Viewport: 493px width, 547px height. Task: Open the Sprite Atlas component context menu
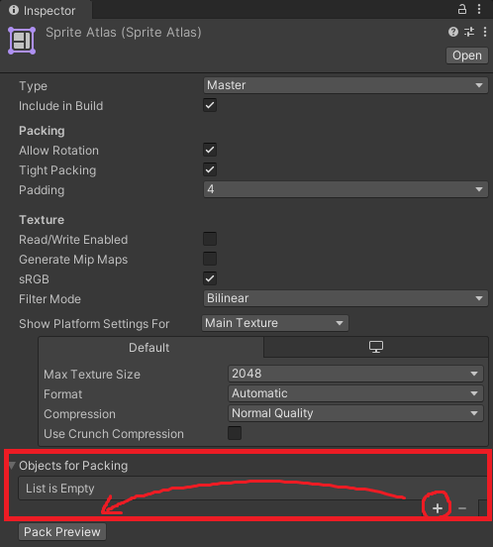485,32
